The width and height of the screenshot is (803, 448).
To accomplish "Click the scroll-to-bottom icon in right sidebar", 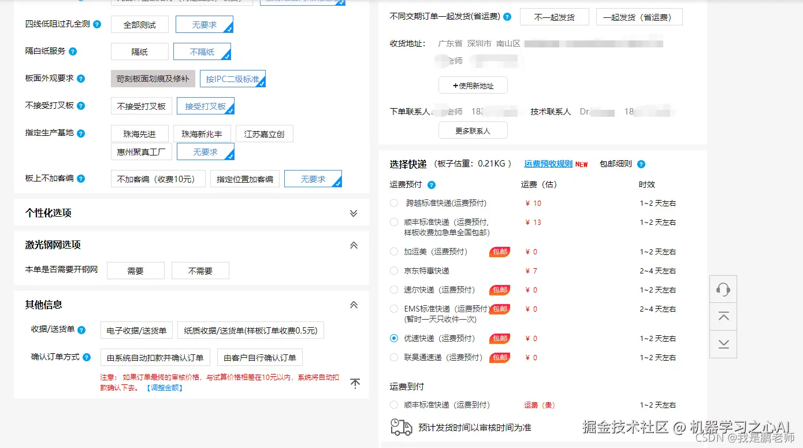I will (x=723, y=343).
